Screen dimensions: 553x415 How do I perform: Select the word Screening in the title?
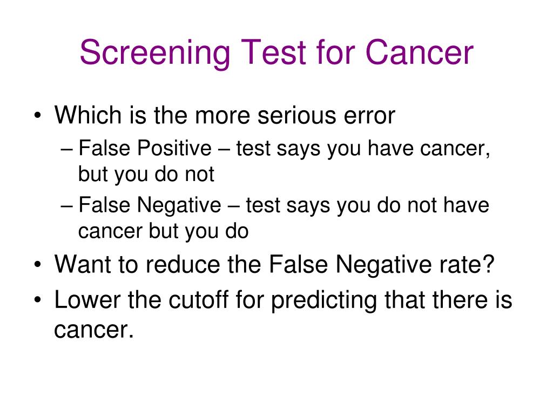(154, 53)
